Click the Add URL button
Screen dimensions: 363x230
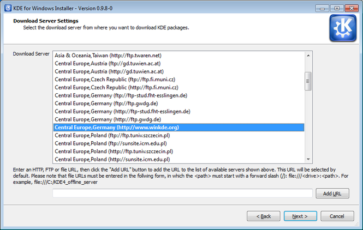[x=332, y=193]
